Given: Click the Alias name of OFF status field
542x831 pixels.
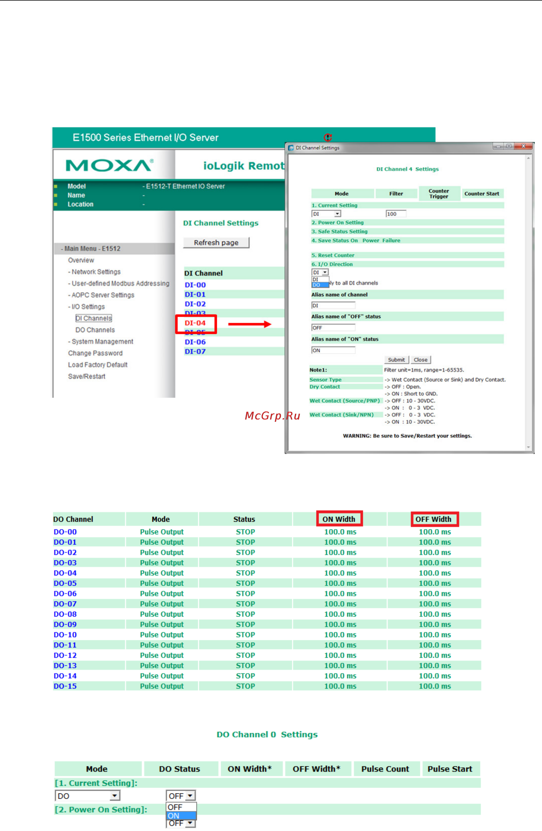Looking at the screenshot, I should click(333, 328).
